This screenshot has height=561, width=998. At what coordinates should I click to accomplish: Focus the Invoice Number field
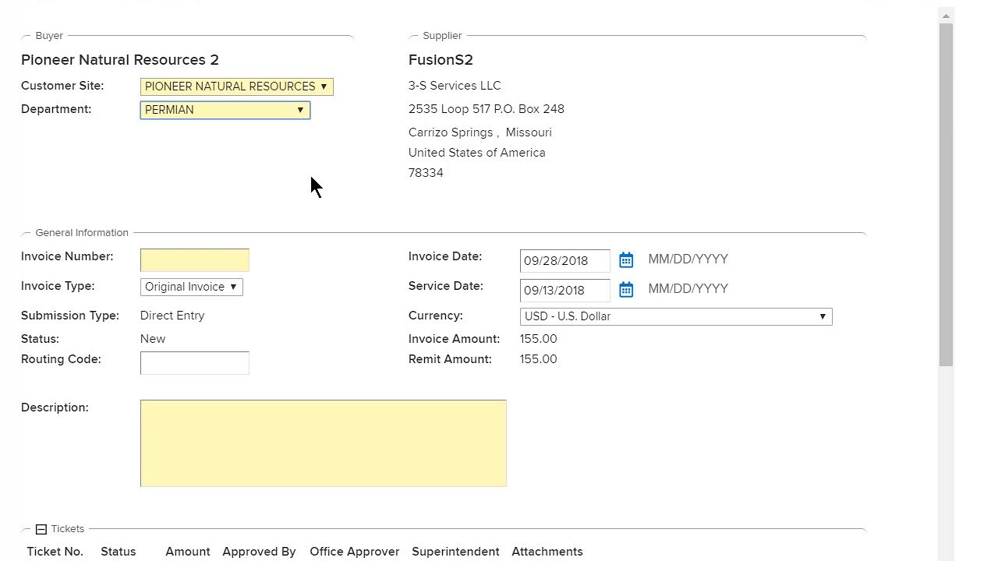[x=195, y=260]
